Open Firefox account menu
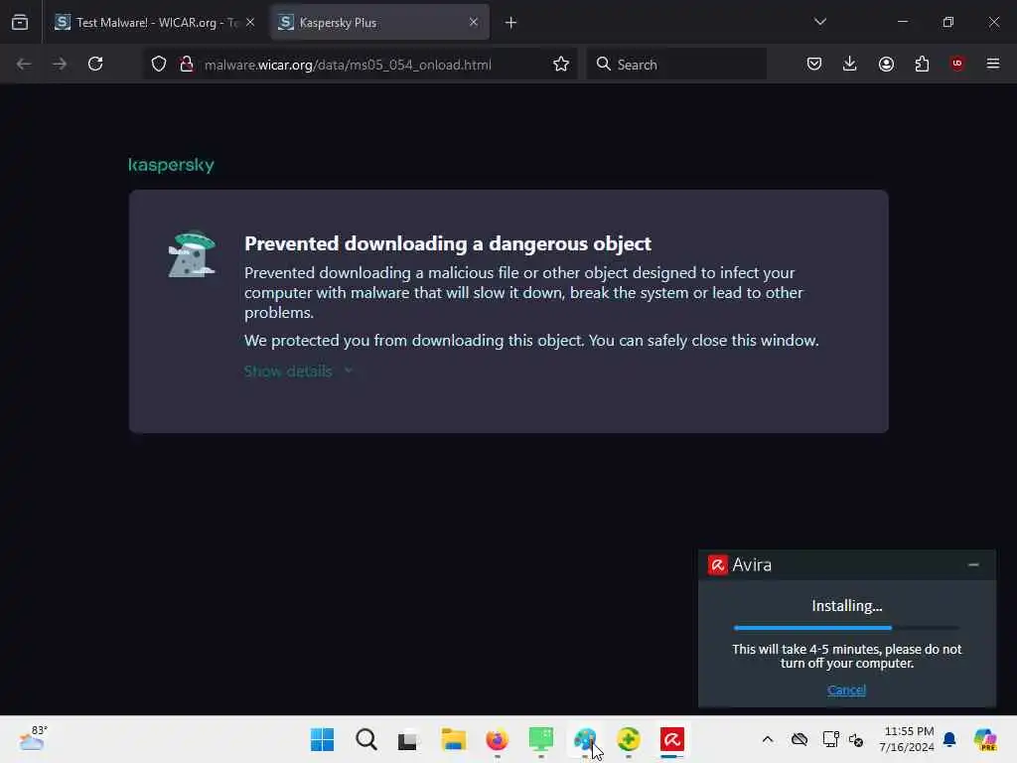The image size is (1017, 763). pyautogui.click(x=886, y=64)
